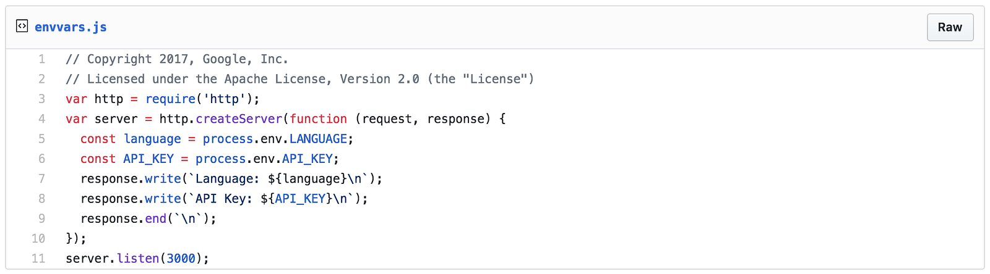Click the createServer function name in code
Image resolution: width=990 pixels, height=274 pixels.
tap(239, 119)
